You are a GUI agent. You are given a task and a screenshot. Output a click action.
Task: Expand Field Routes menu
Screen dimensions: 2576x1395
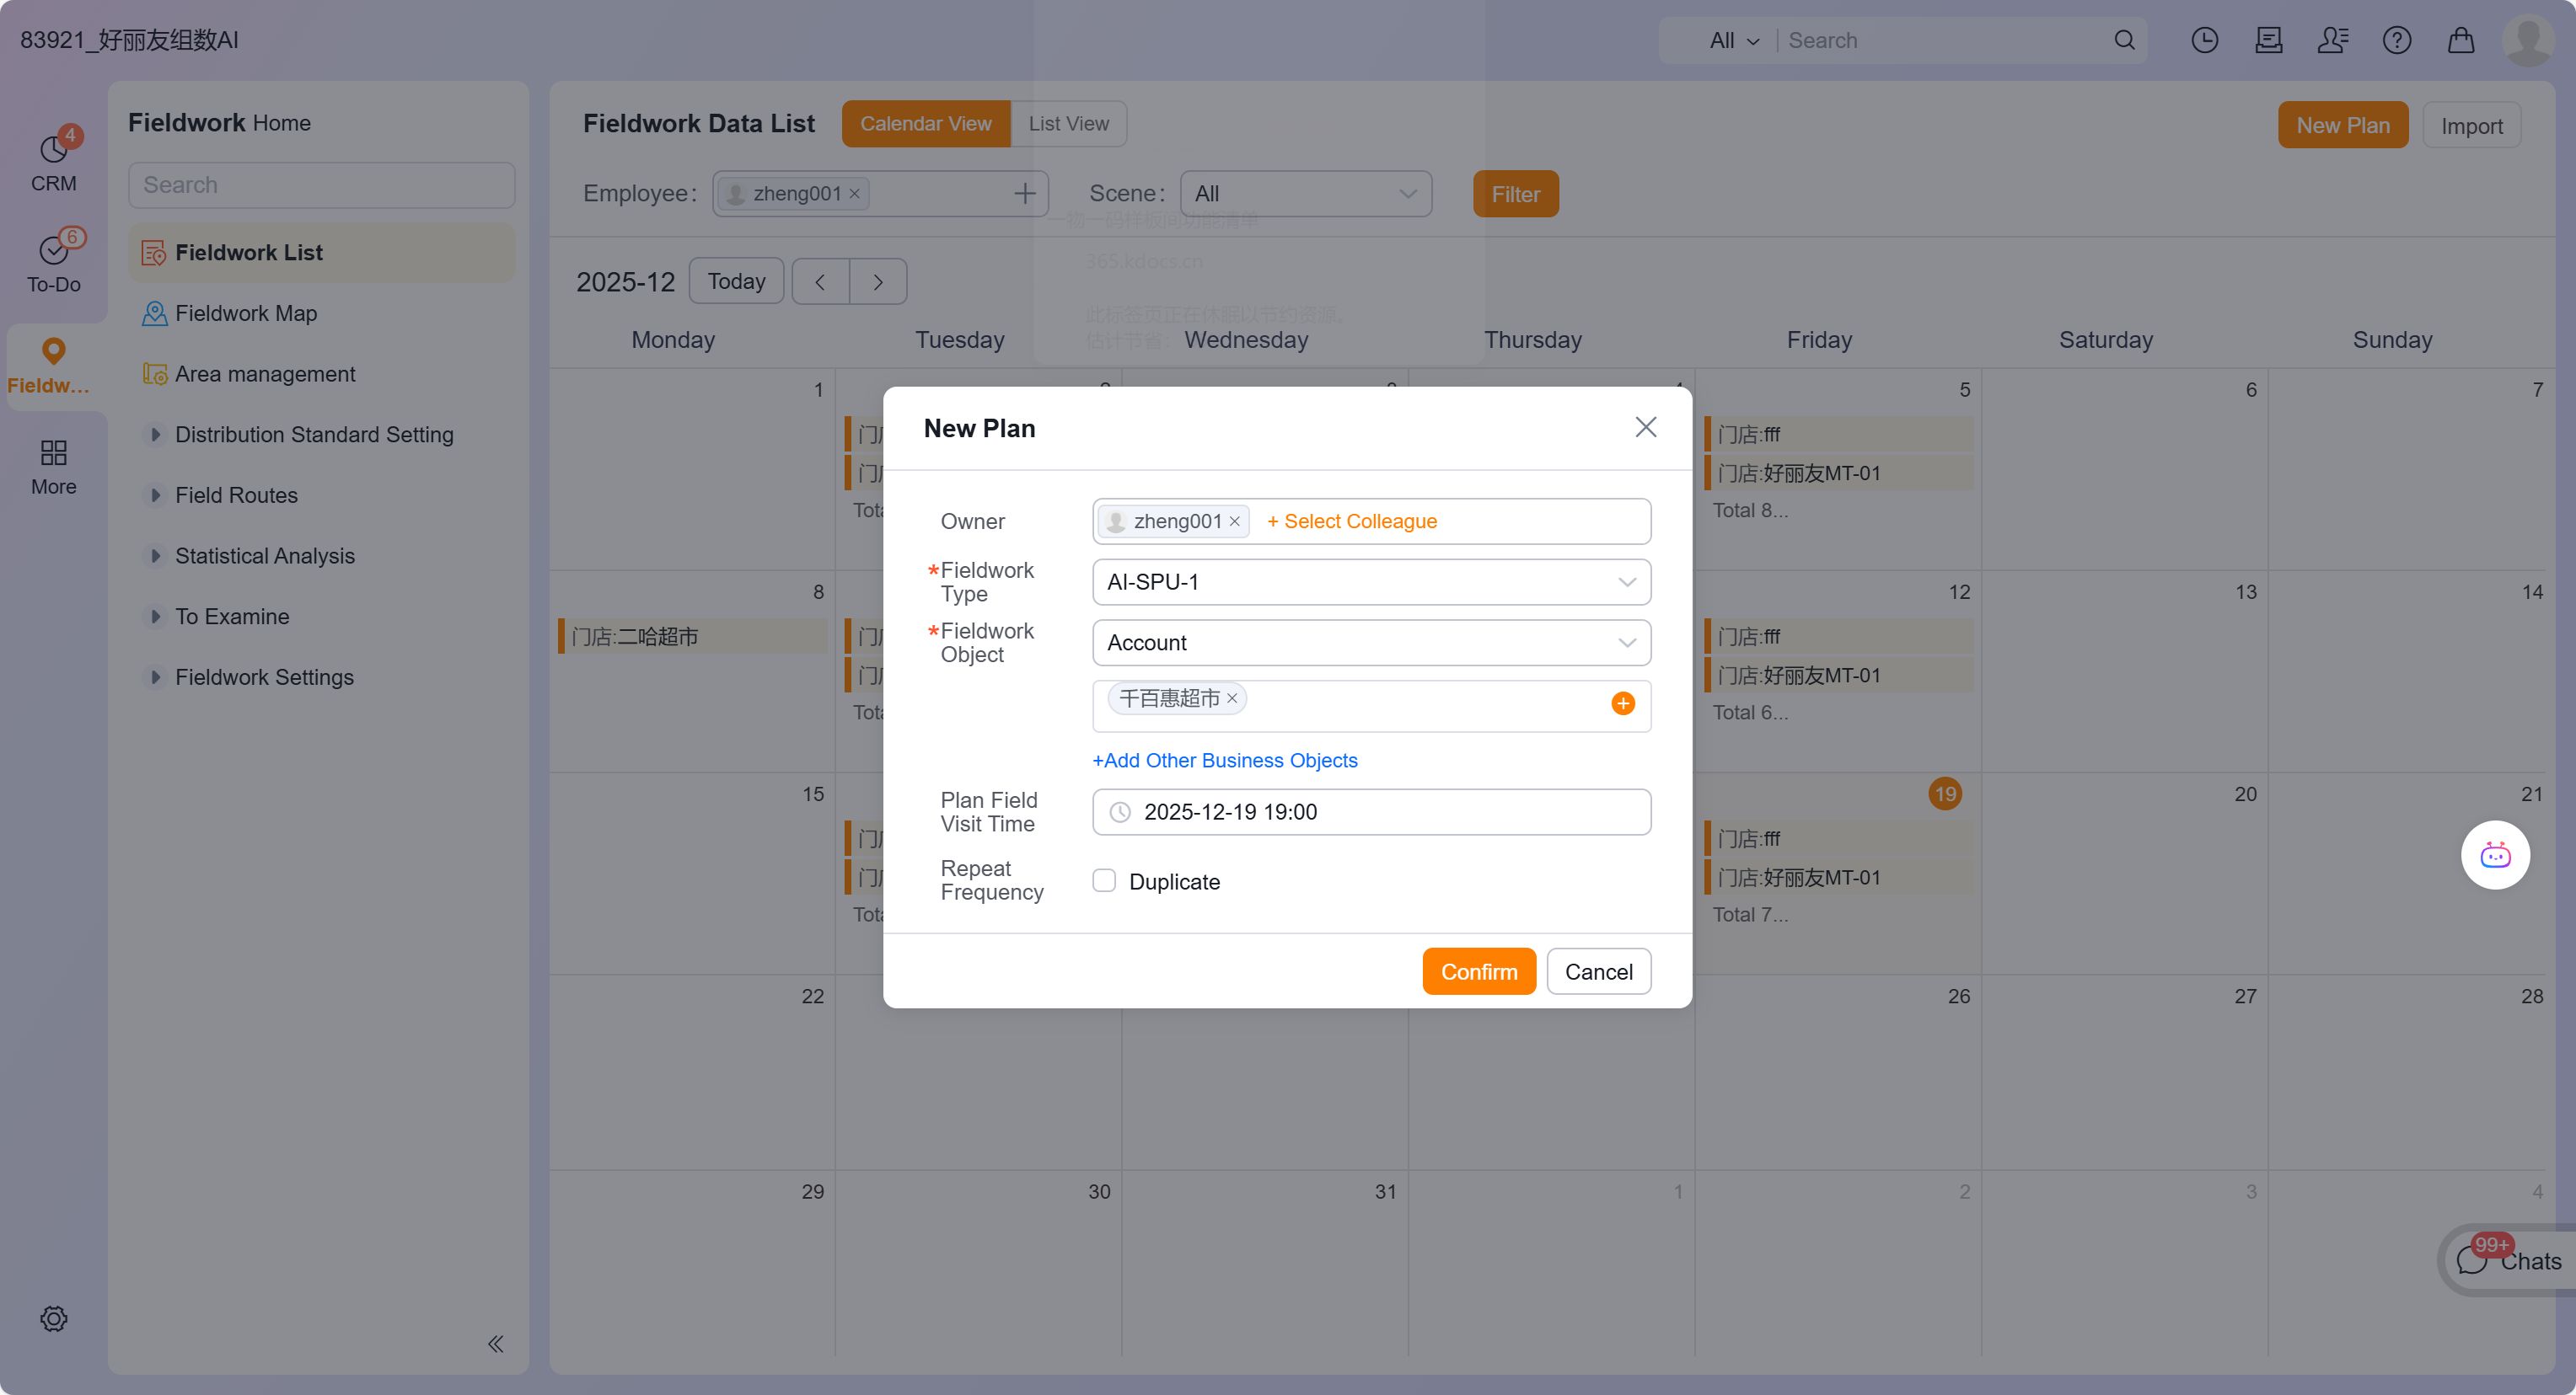[x=155, y=495]
